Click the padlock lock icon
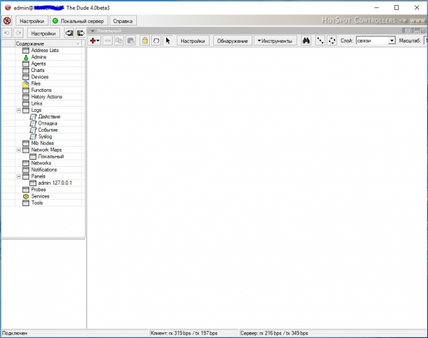 pyautogui.click(x=145, y=41)
